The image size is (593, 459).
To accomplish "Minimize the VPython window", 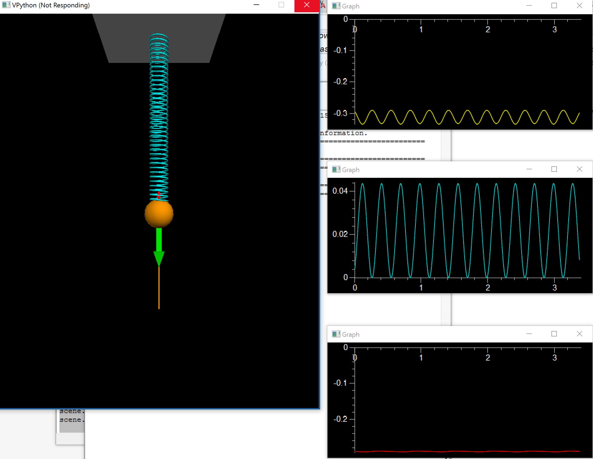I will tap(256, 5).
